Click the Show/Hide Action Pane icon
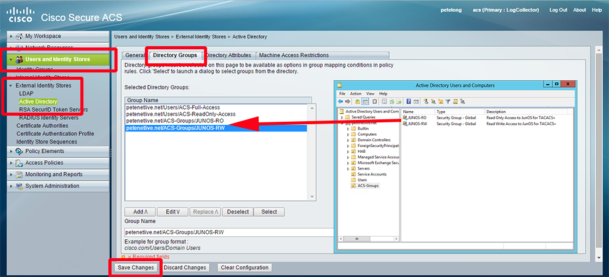Screen dimensions: 609x277 [x=416, y=102]
